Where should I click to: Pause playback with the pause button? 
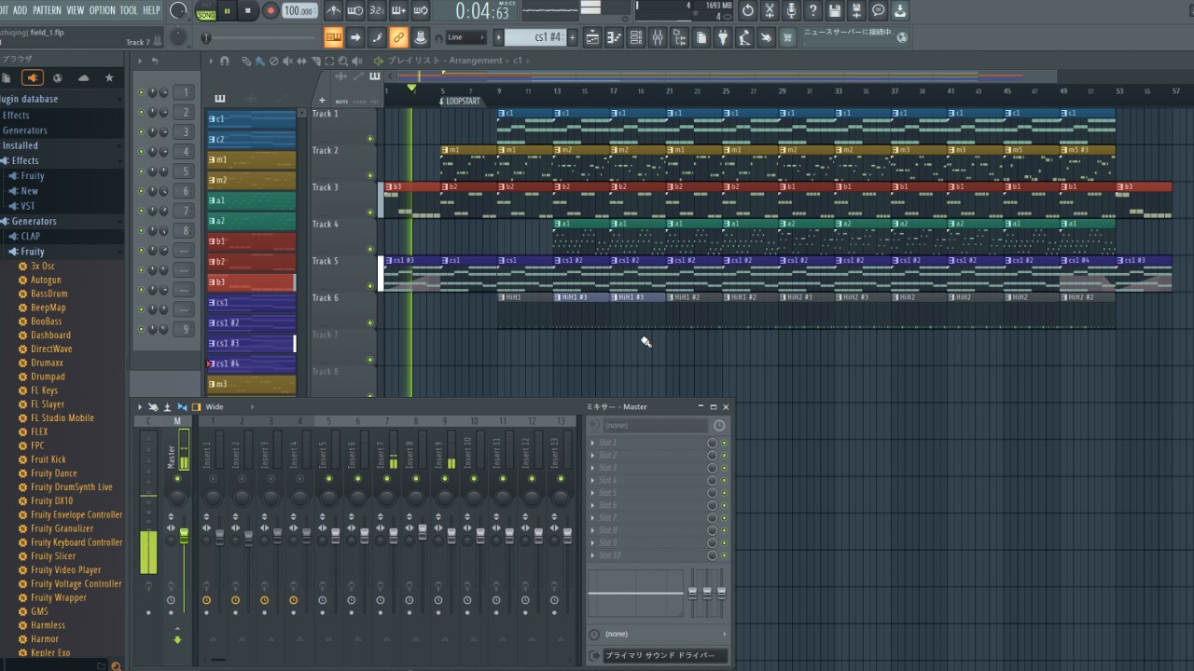227,11
